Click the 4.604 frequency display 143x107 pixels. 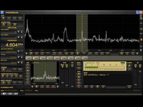tap(14, 45)
